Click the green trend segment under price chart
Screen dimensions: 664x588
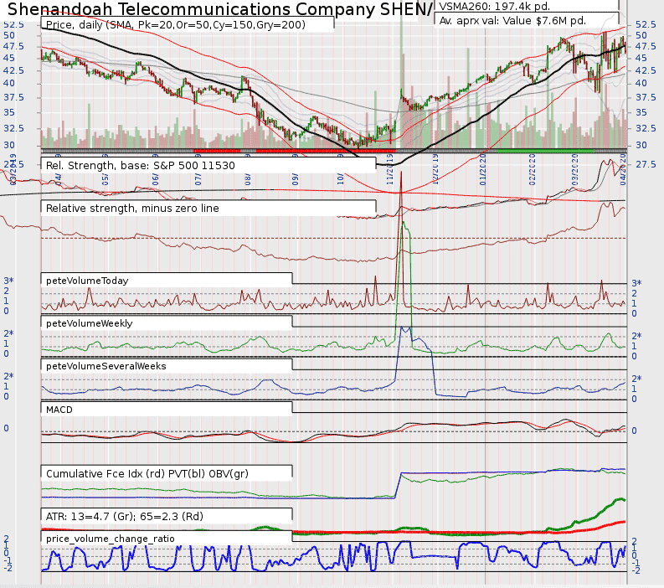pyautogui.click(x=545, y=151)
